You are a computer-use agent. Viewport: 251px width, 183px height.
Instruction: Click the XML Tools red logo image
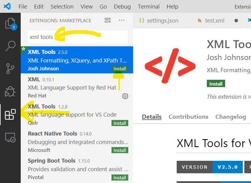[170, 66]
